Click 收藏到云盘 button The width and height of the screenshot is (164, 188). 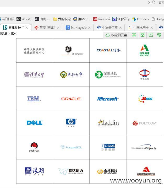[116, 35]
